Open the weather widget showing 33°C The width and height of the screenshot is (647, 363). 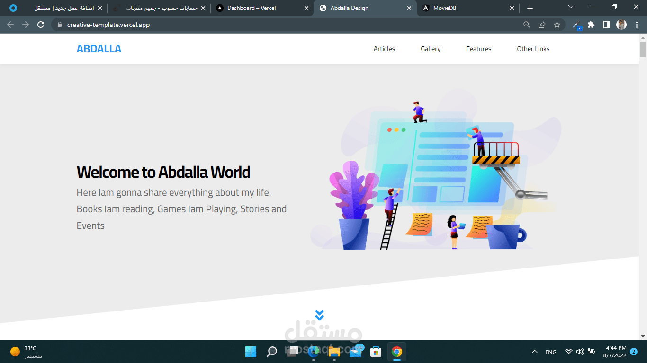click(27, 352)
